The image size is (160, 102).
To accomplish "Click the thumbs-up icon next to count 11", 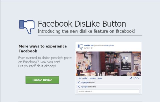I will coord(131,78).
